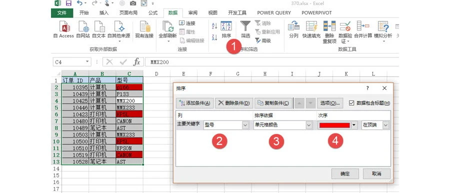Click 复制条件(C) button

273,103
